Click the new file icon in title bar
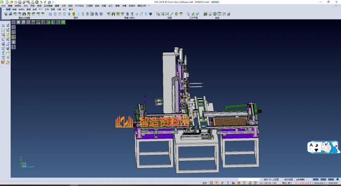This screenshot has width=341, height=186. (x=8, y=2)
